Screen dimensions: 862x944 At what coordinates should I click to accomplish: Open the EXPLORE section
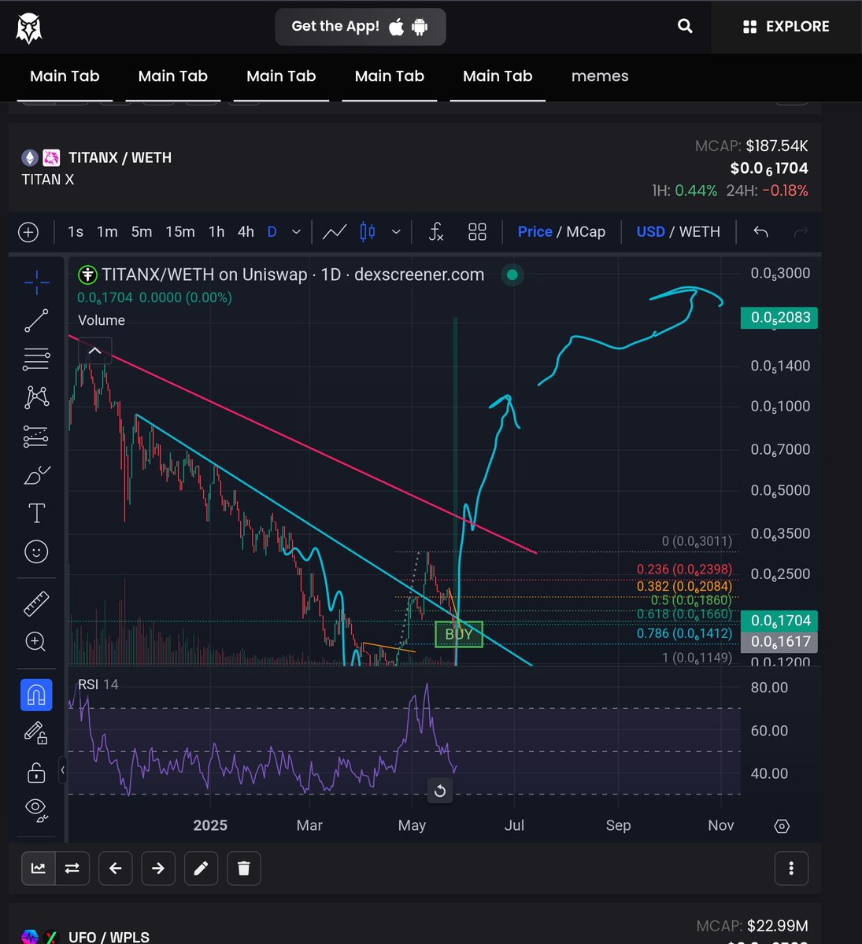(x=785, y=26)
